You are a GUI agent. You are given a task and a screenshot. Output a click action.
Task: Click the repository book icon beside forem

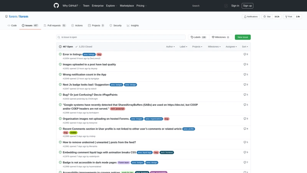pyautogui.click(x=7, y=17)
